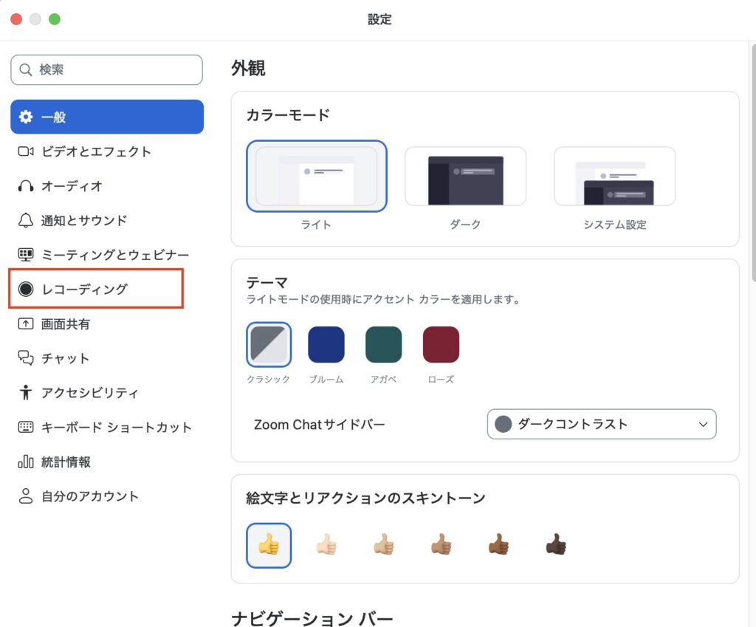Pick the darkest thumbs-up skin tone
The width and height of the screenshot is (756, 627).
pyautogui.click(x=557, y=545)
